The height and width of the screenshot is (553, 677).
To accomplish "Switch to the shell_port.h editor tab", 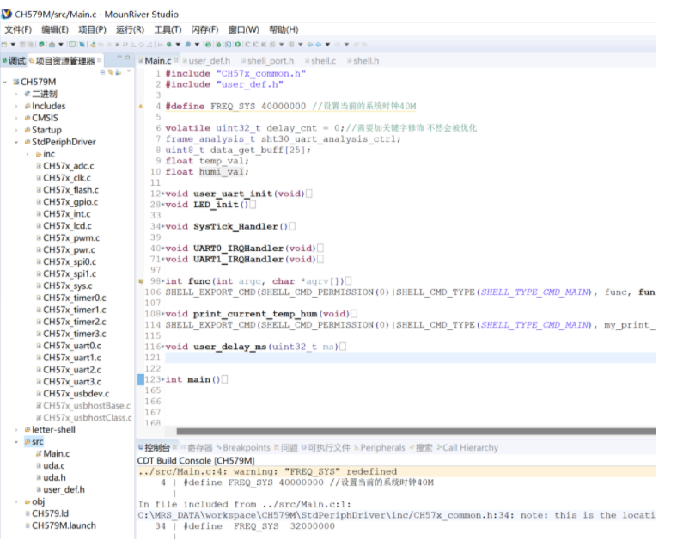I will 269,61.
